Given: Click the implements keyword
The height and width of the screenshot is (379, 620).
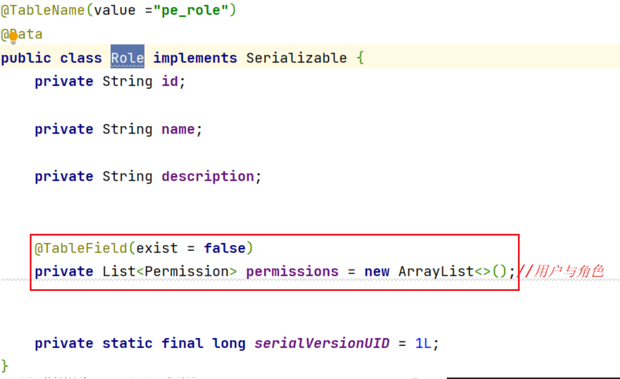Looking at the screenshot, I should (x=195, y=58).
